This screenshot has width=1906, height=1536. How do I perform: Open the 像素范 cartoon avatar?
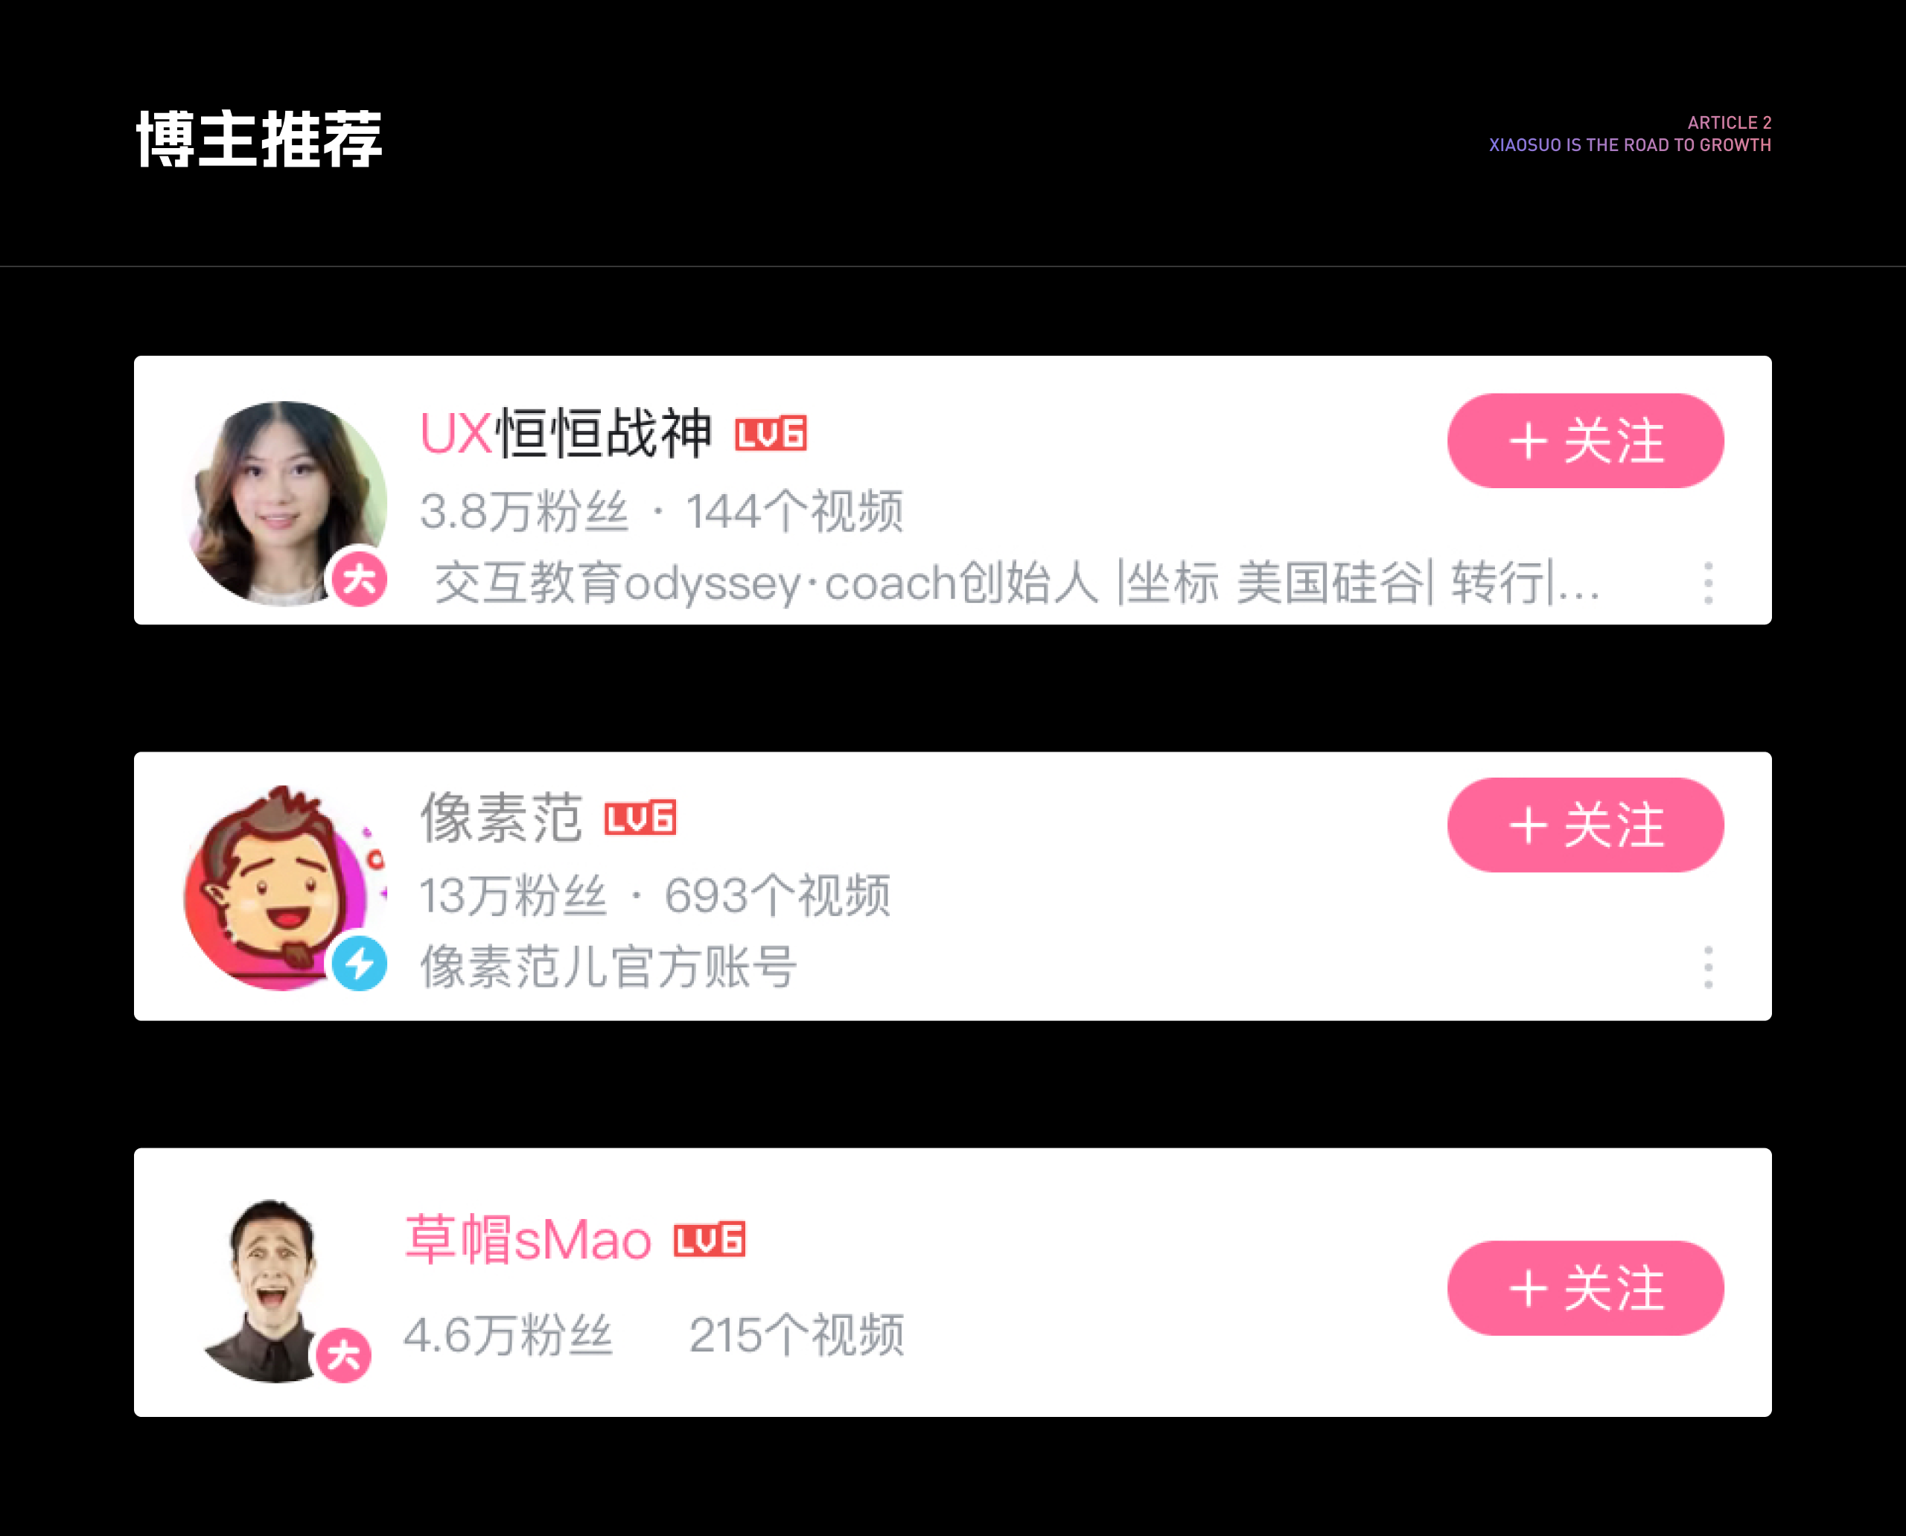[285, 888]
